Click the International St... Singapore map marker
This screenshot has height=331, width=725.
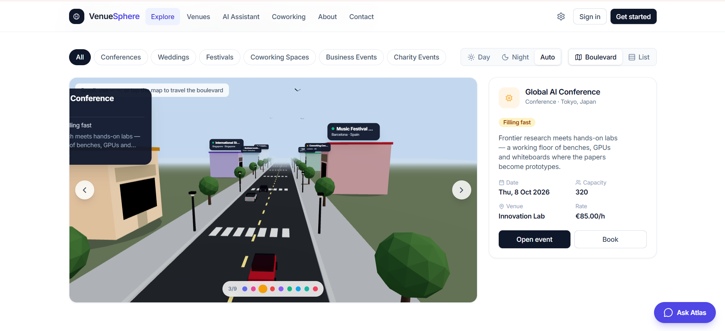pos(226,145)
